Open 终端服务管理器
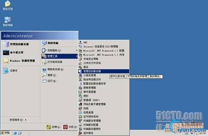Image resolution: width=208 pixels, height=136 pixels. pyautogui.click(x=104, y=121)
